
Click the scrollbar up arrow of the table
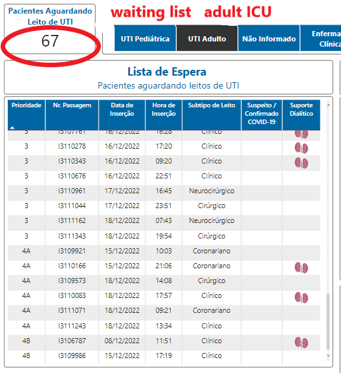pos(328,105)
